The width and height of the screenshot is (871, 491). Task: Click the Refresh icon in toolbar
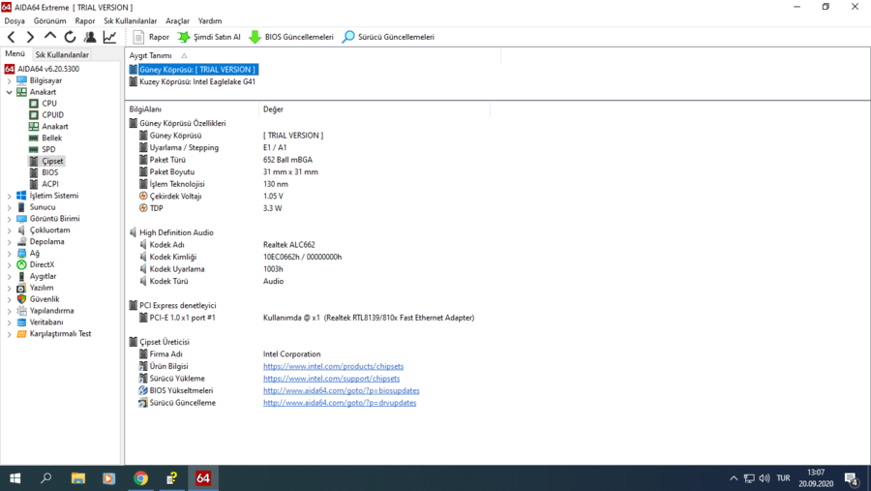70,37
